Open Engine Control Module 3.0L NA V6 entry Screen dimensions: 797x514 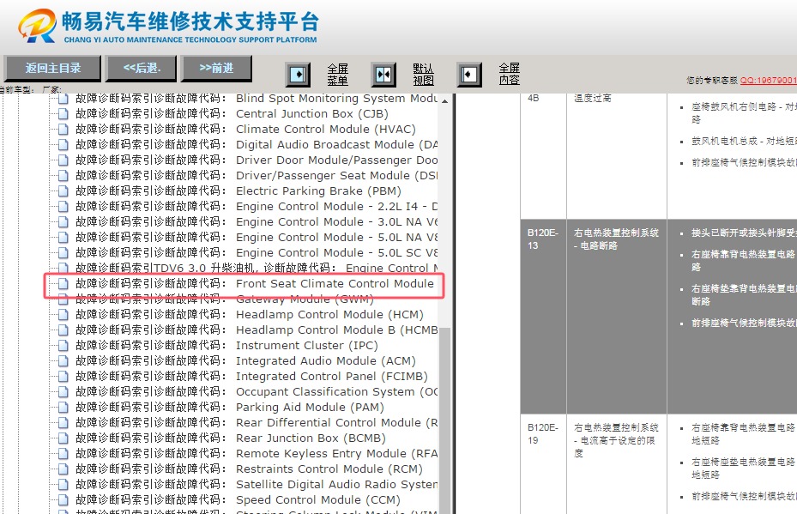pos(257,221)
